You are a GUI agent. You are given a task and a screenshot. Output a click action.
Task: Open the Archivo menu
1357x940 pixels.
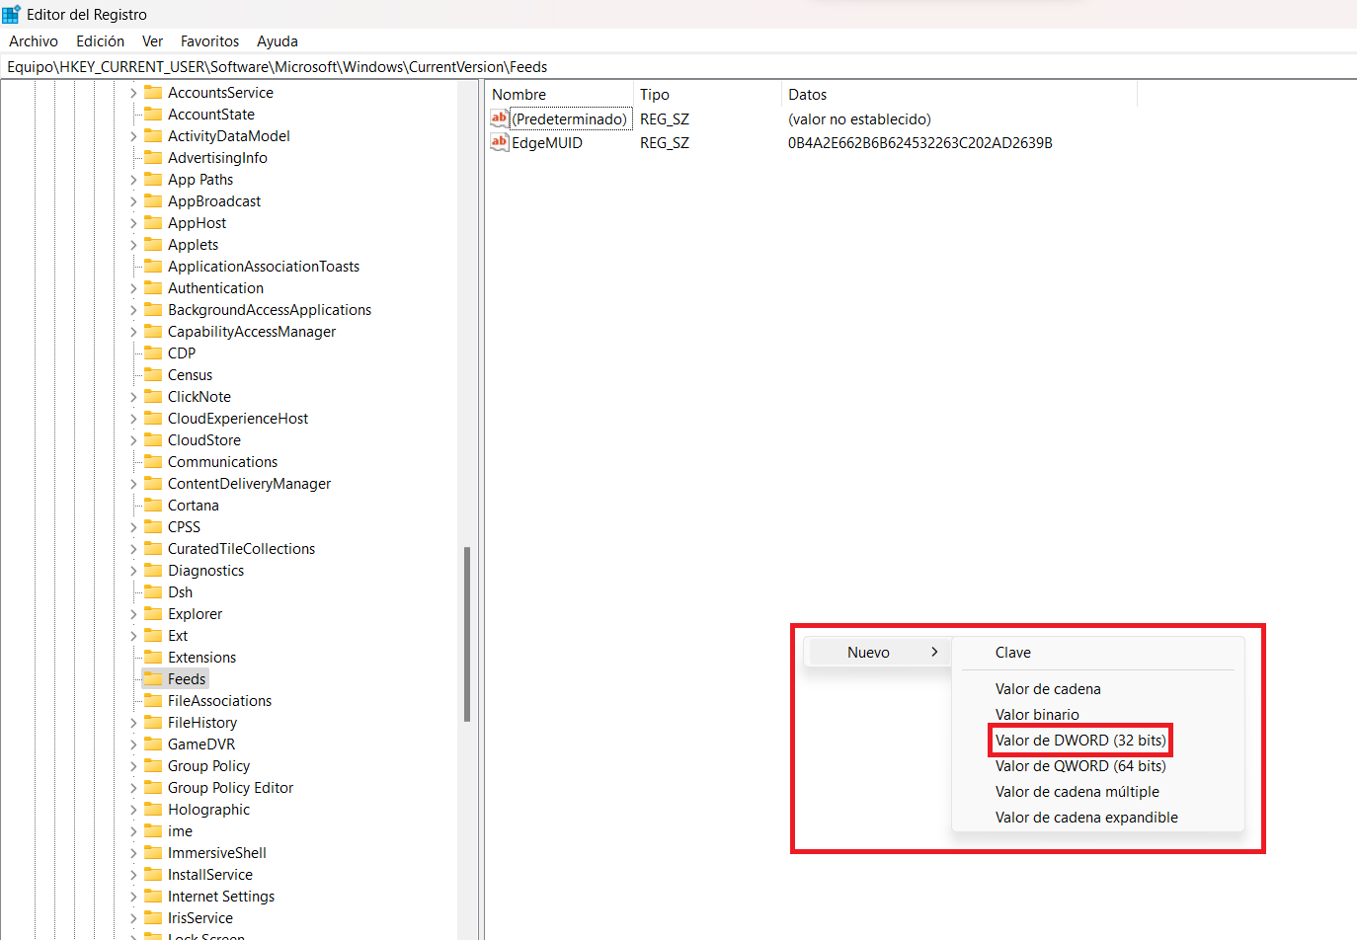[34, 41]
